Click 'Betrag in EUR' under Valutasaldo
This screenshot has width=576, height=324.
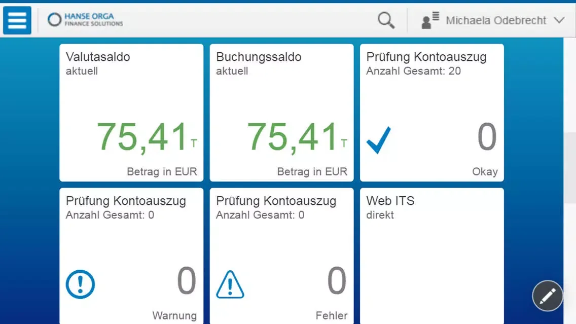(x=162, y=171)
